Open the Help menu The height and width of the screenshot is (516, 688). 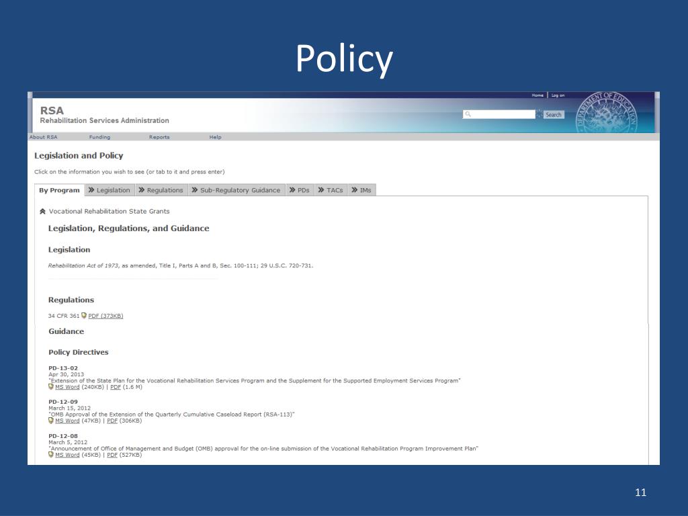pyautogui.click(x=216, y=137)
